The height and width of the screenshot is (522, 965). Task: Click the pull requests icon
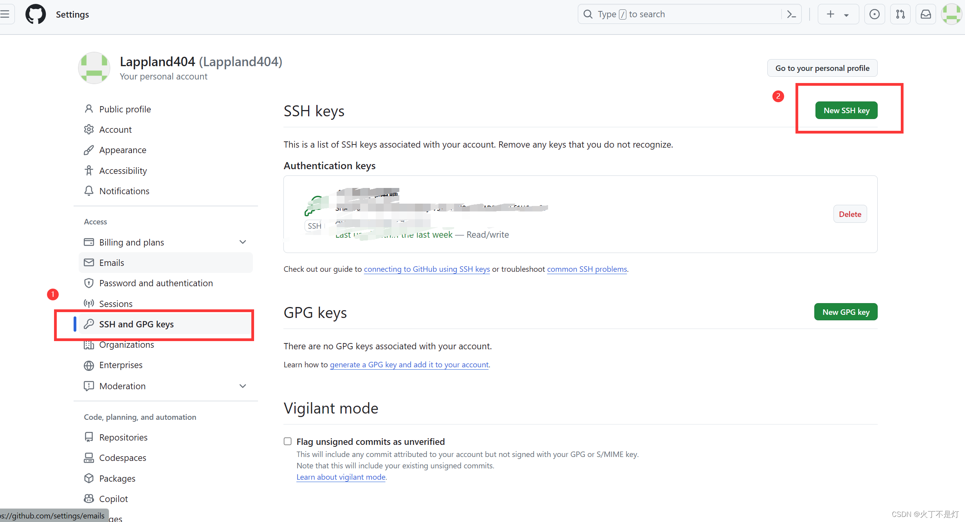pos(900,14)
